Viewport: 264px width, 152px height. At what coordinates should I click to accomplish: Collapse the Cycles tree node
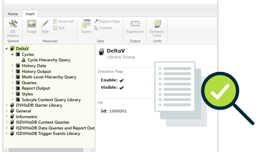coord(12,54)
